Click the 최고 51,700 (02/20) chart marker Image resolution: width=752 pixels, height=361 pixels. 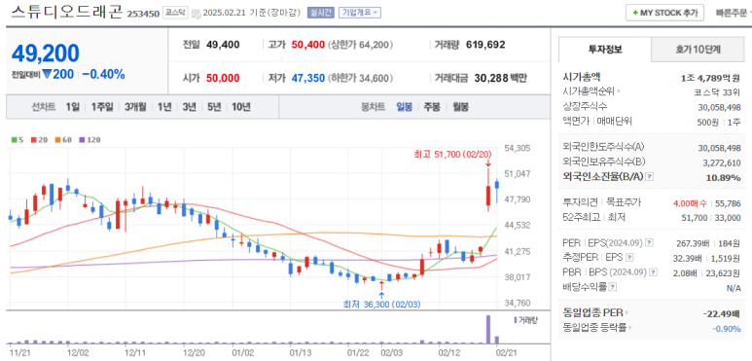pos(453,154)
